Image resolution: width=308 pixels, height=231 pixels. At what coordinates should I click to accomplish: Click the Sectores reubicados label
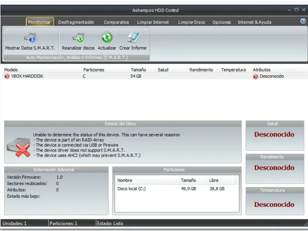coord(27,184)
